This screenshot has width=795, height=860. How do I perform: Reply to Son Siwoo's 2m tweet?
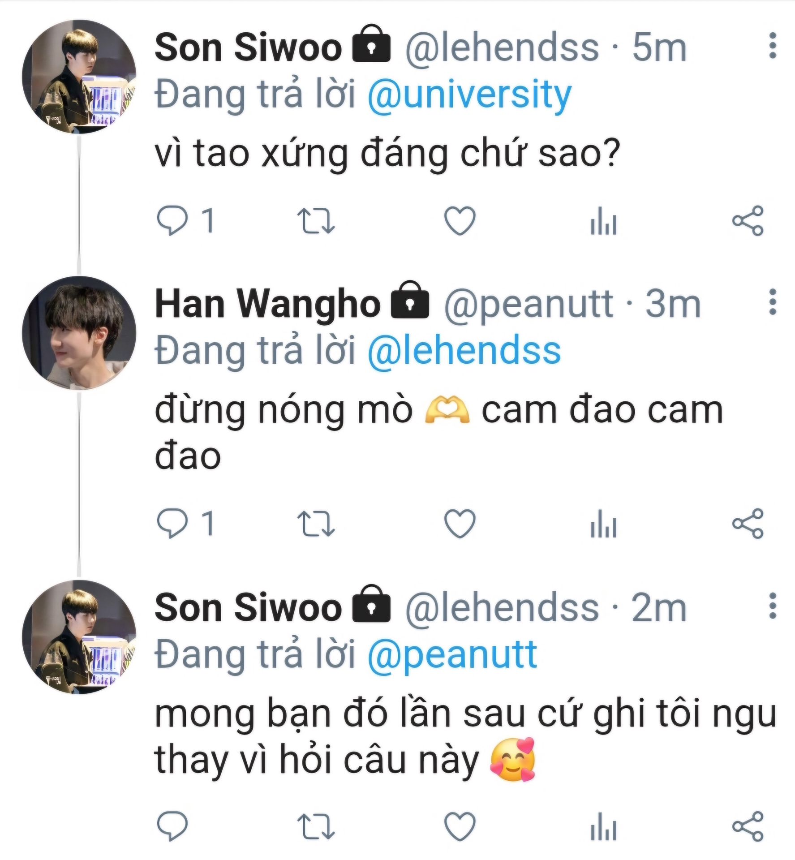pos(172,825)
